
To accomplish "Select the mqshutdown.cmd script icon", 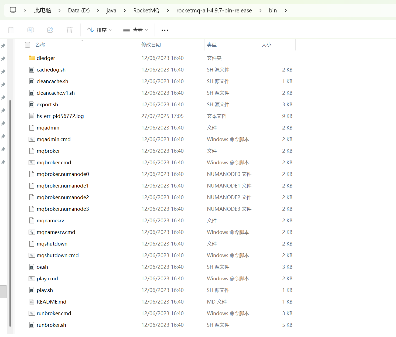I will pos(32,255).
